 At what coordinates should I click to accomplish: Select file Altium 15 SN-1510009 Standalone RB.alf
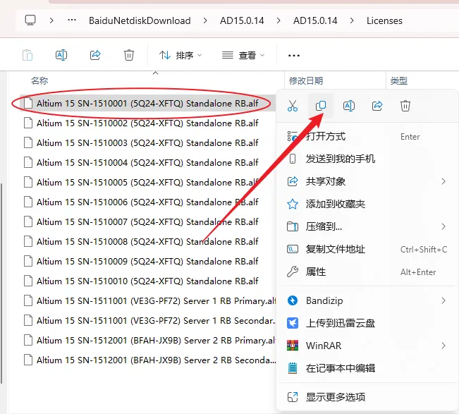click(147, 261)
